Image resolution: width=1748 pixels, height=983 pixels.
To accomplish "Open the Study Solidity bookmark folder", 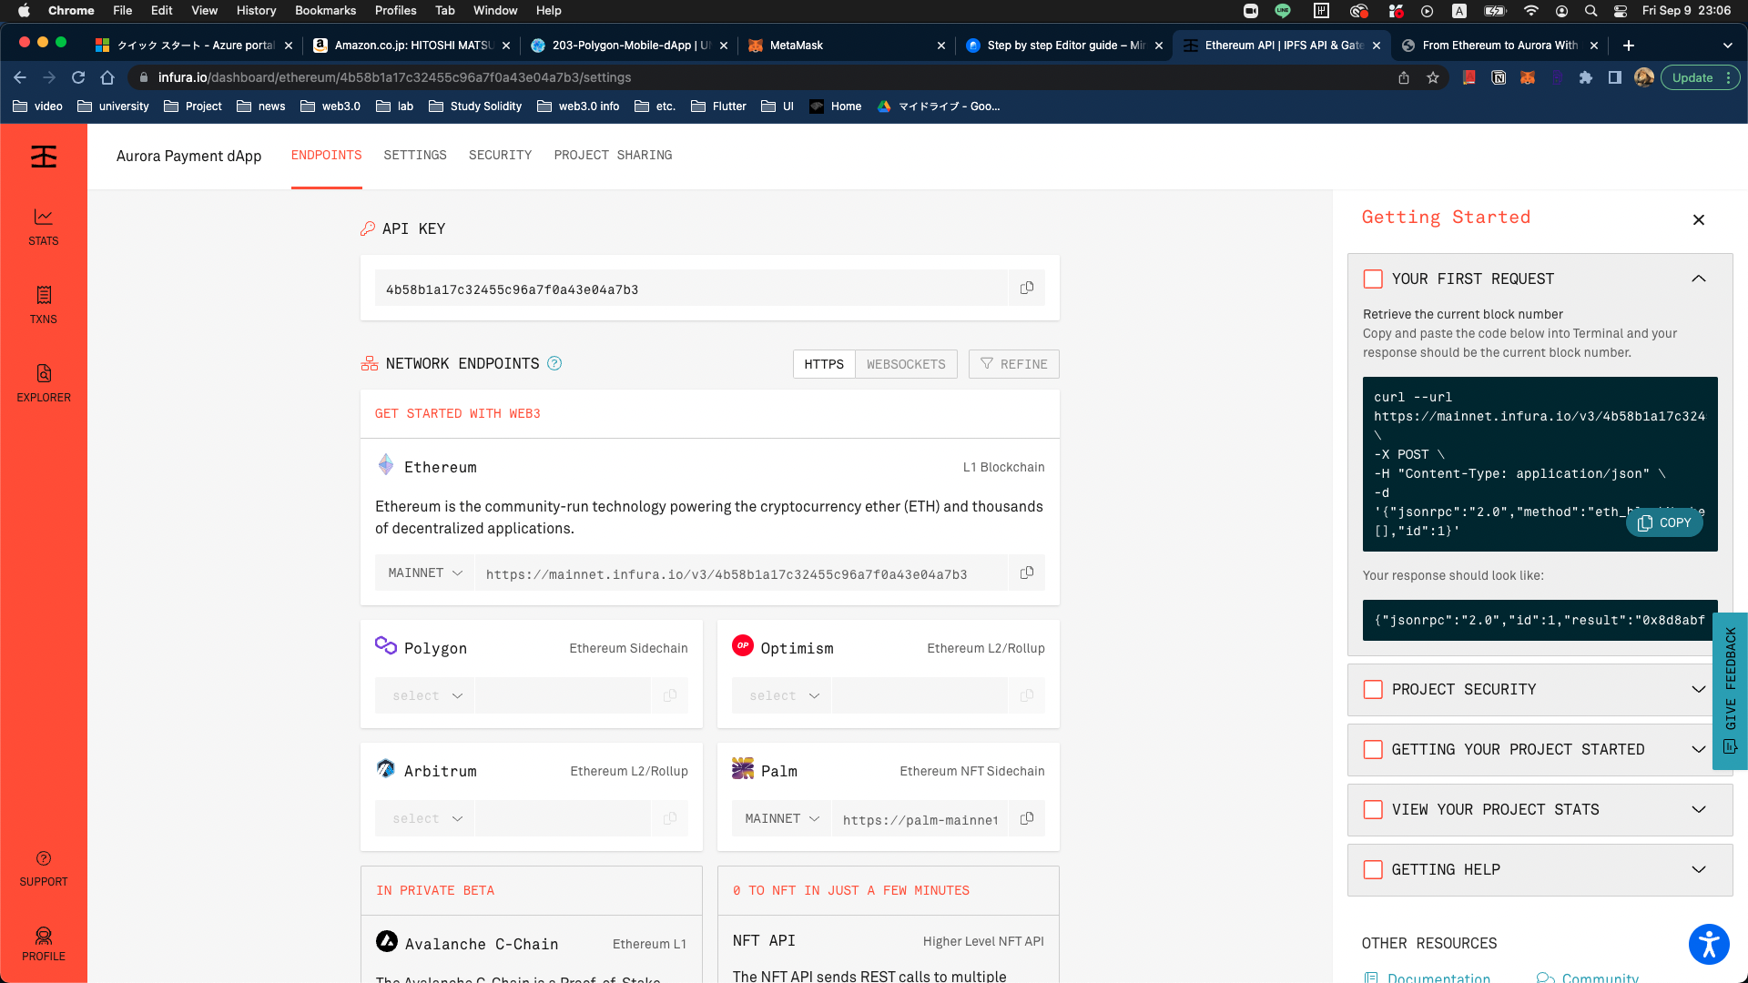I will [x=475, y=106].
